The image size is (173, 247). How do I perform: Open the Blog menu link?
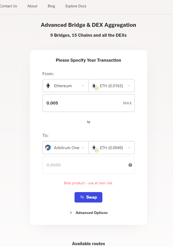(x=51, y=6)
